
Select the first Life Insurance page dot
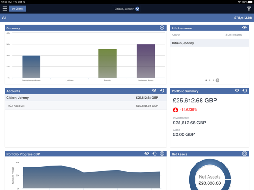[x=206, y=80]
